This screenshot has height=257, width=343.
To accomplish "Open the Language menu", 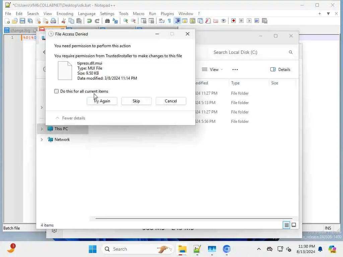I will click(87, 13).
